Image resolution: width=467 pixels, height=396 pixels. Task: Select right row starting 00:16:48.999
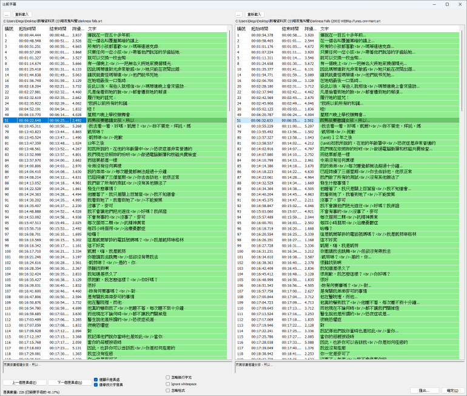[348, 280]
